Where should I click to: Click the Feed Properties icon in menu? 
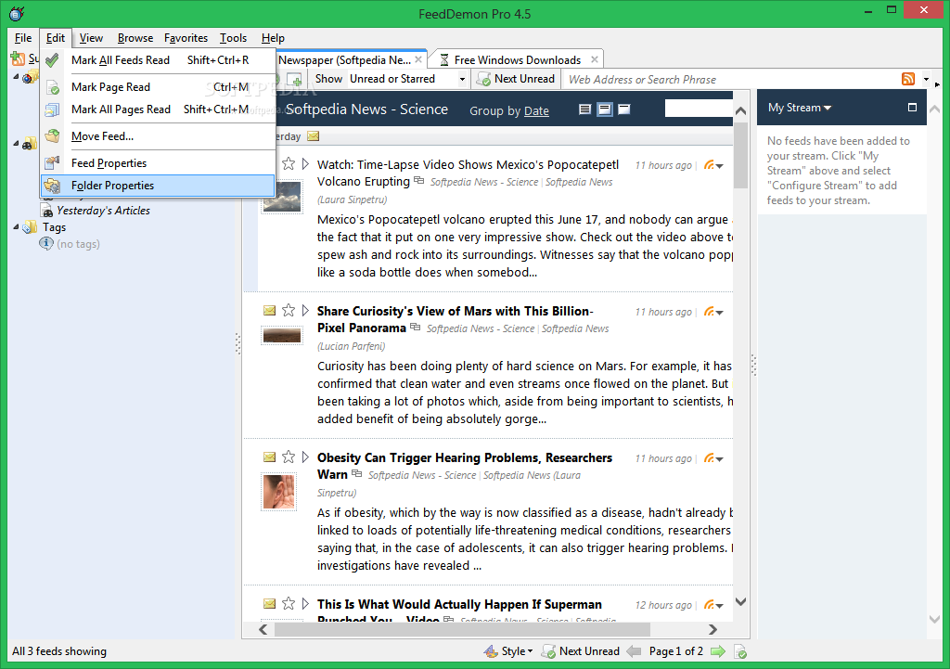tap(52, 162)
